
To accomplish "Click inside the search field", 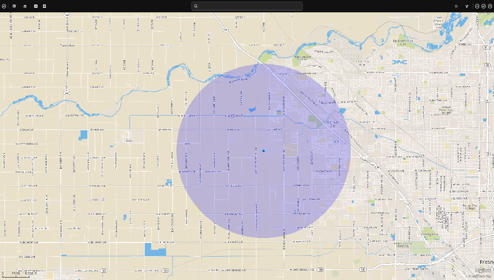I will coord(247,6).
